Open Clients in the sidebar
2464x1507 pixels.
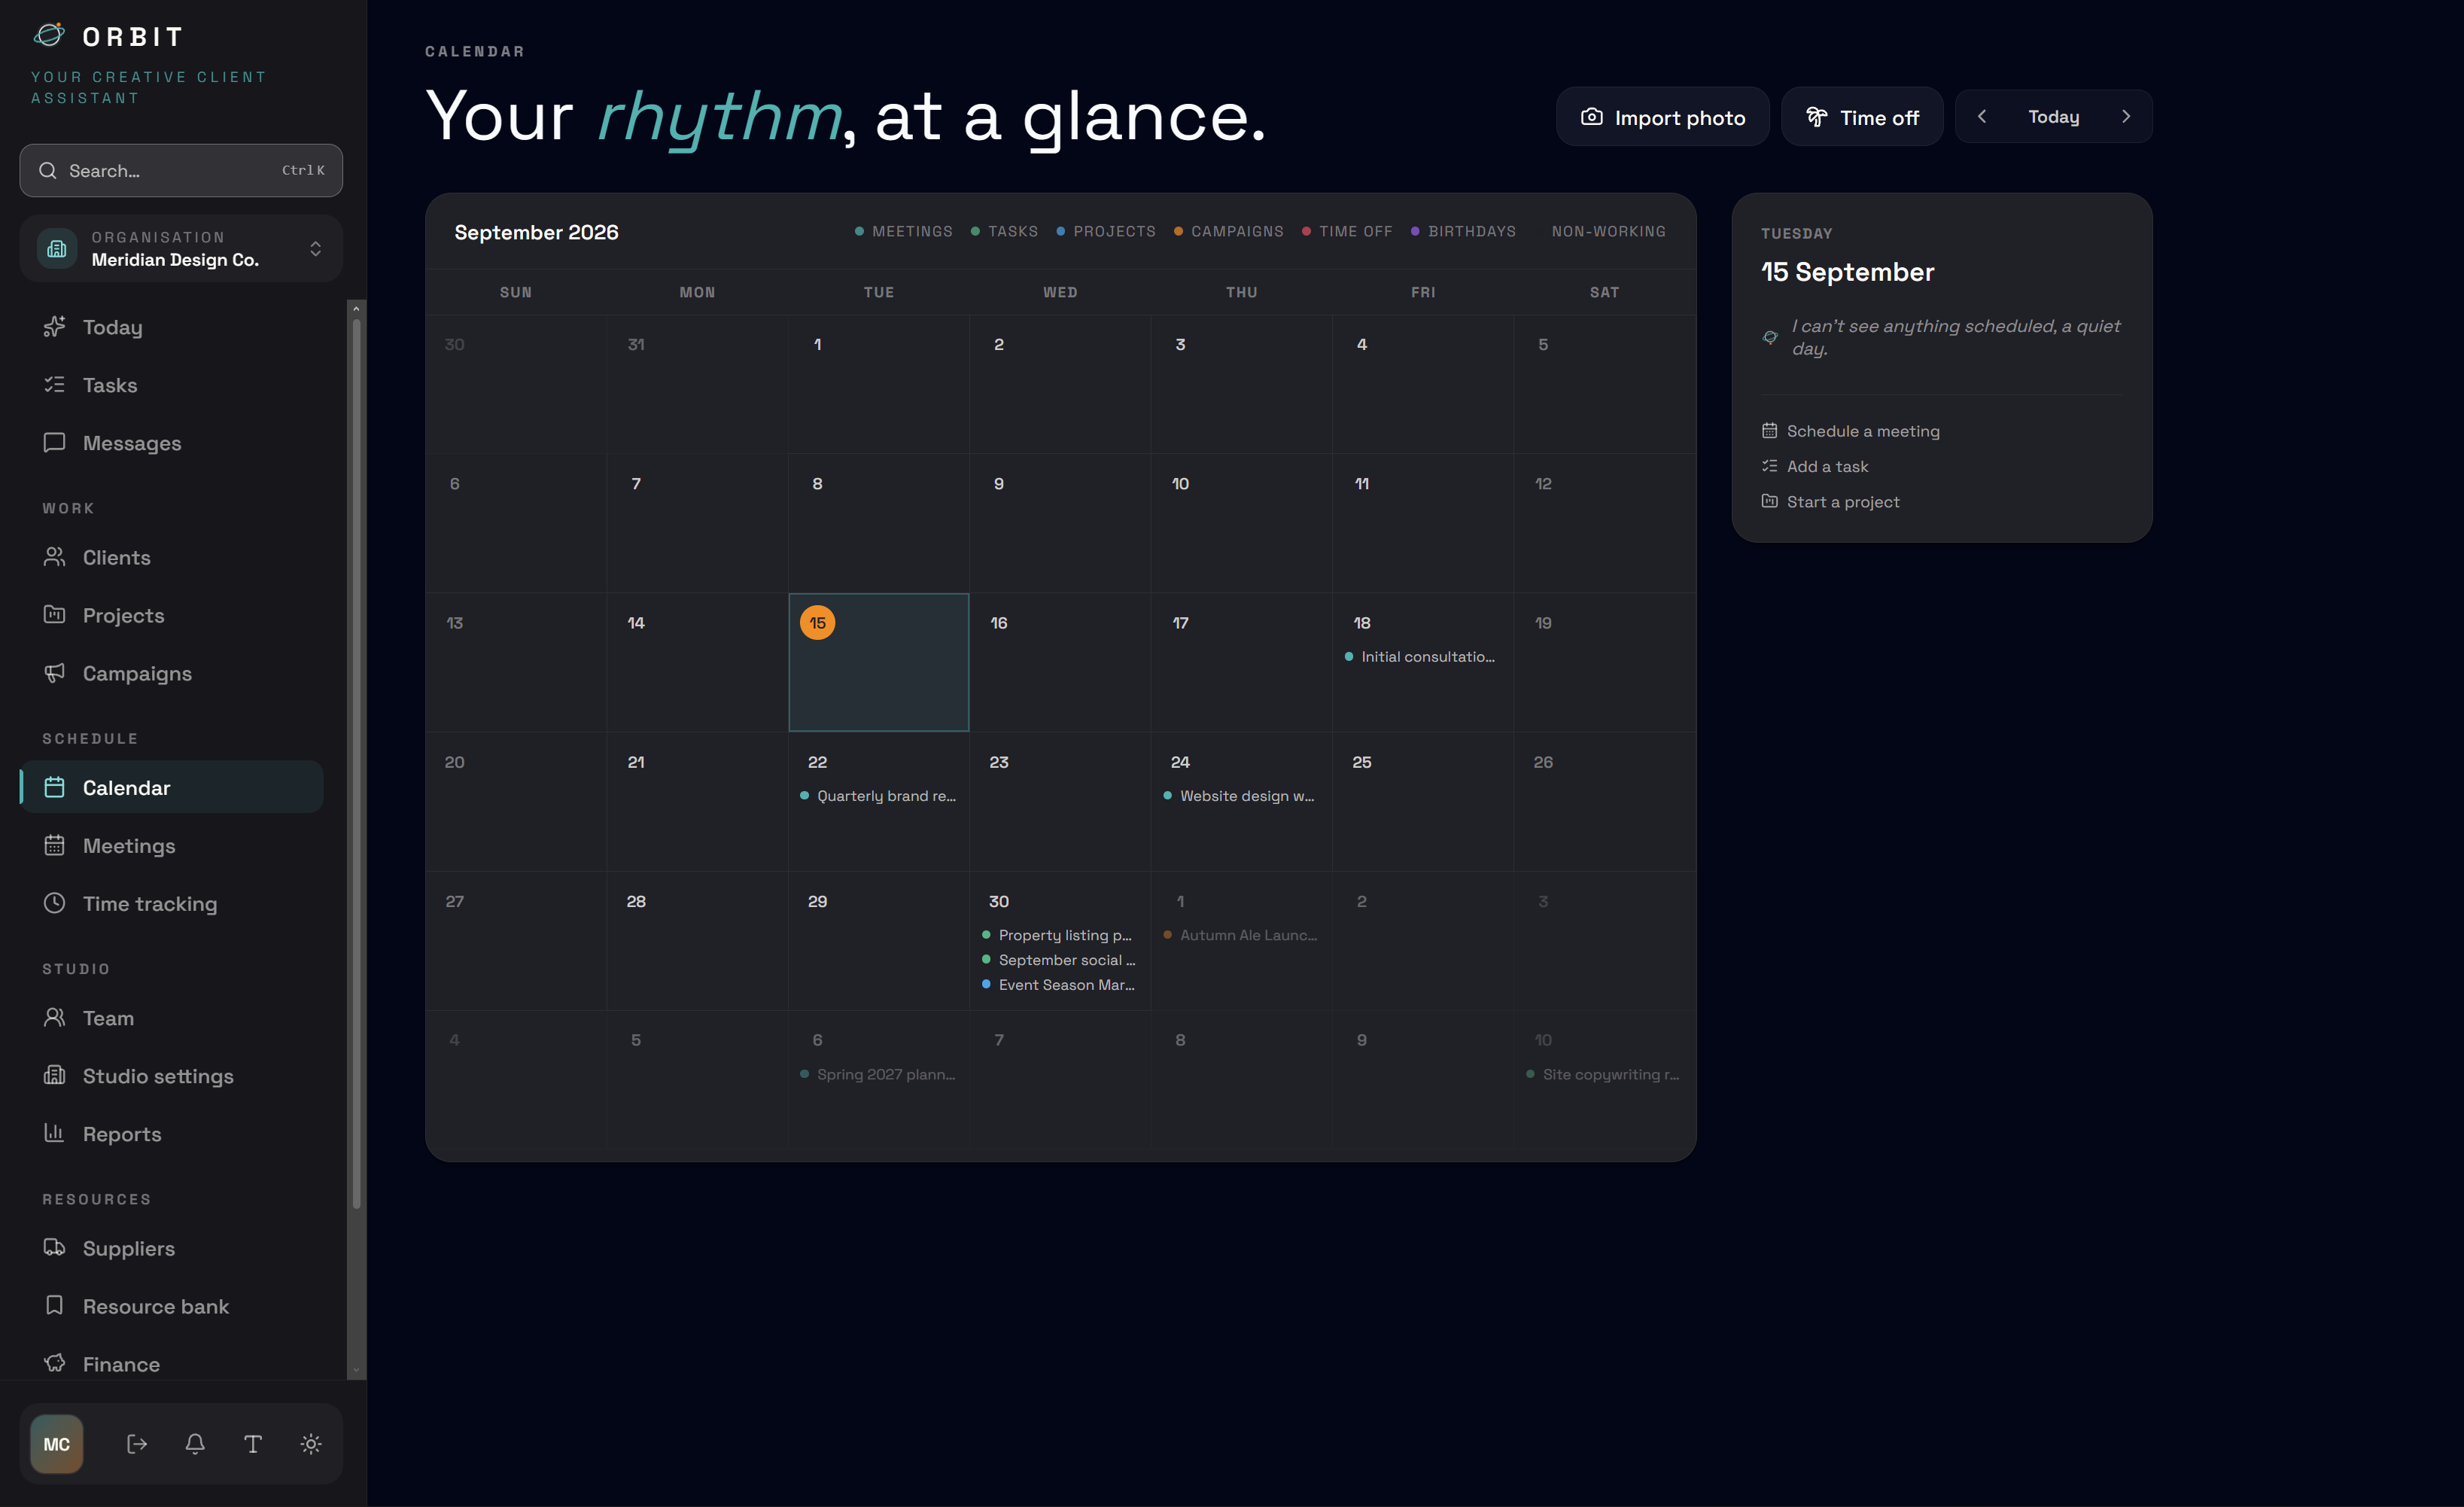[171, 557]
